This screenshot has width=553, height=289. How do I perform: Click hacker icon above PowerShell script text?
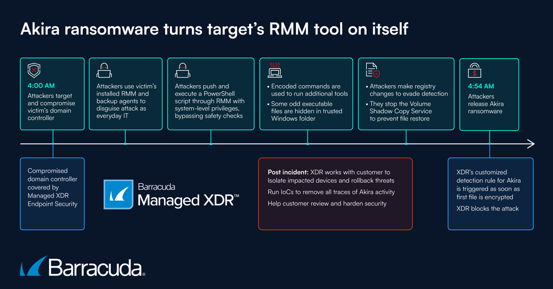[182, 71]
